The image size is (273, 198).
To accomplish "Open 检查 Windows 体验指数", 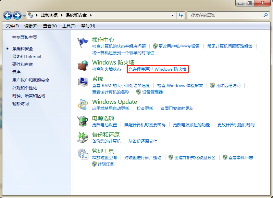I will [x=180, y=86].
